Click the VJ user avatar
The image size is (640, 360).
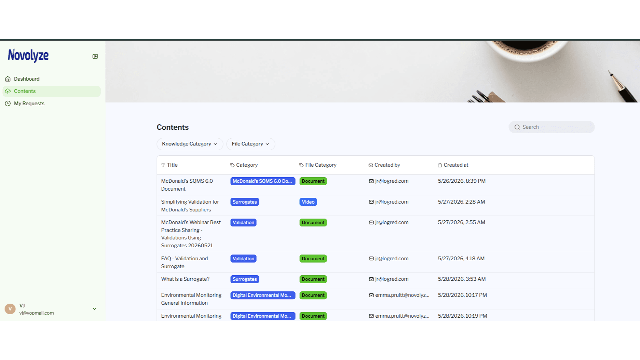(10, 309)
